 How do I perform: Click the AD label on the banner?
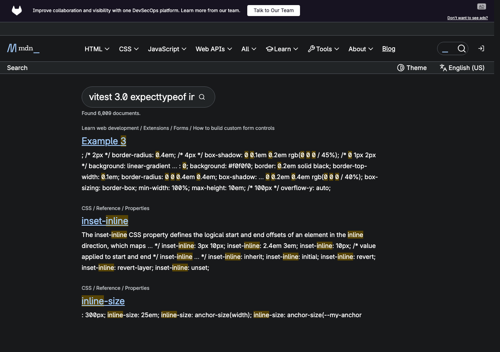(x=481, y=6)
